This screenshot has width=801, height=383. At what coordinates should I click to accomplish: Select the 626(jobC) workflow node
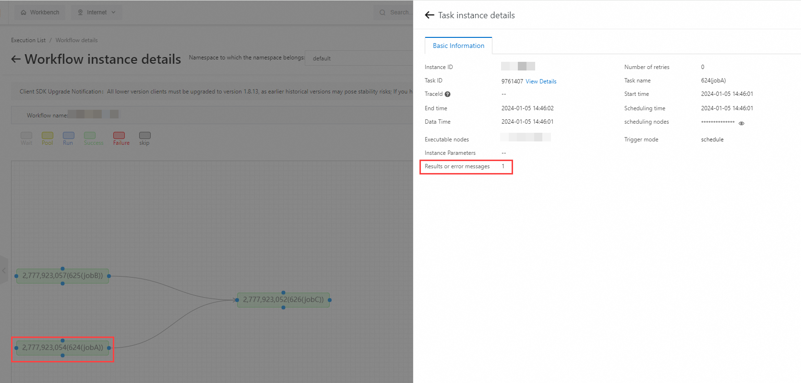[x=283, y=300]
